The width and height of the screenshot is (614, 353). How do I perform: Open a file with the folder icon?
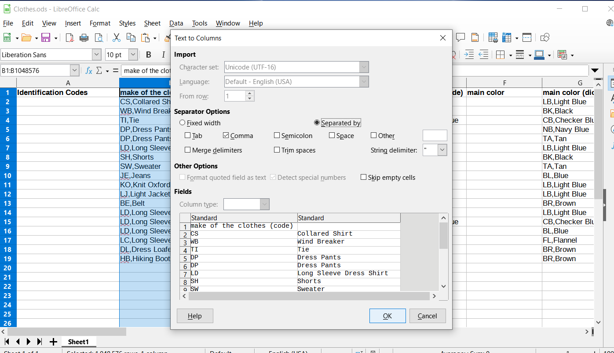[26, 38]
